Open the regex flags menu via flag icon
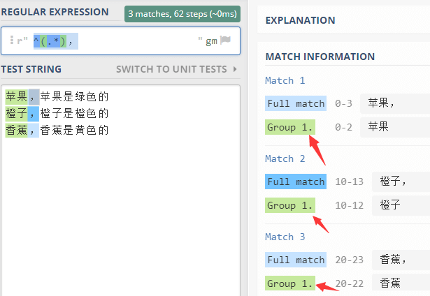This screenshot has width=430, height=296. pyautogui.click(x=225, y=40)
